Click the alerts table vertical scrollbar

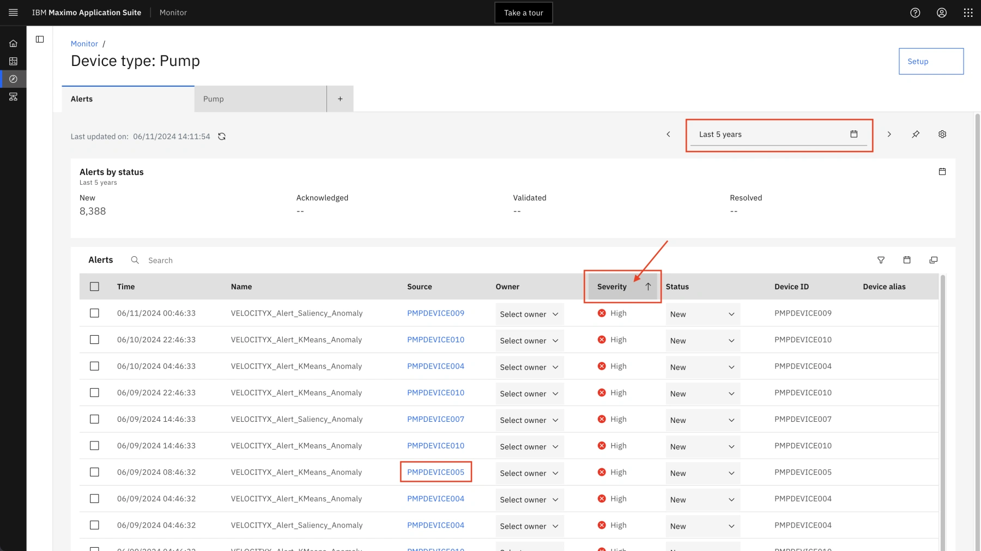pos(942,413)
